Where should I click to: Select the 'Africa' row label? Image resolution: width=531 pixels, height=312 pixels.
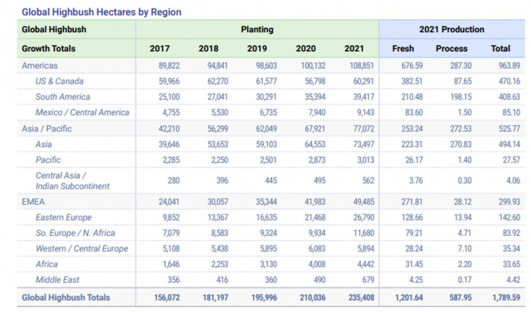pos(46,264)
